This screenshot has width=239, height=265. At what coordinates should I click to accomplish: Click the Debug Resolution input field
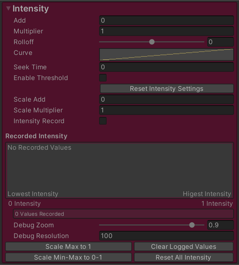[166, 236]
